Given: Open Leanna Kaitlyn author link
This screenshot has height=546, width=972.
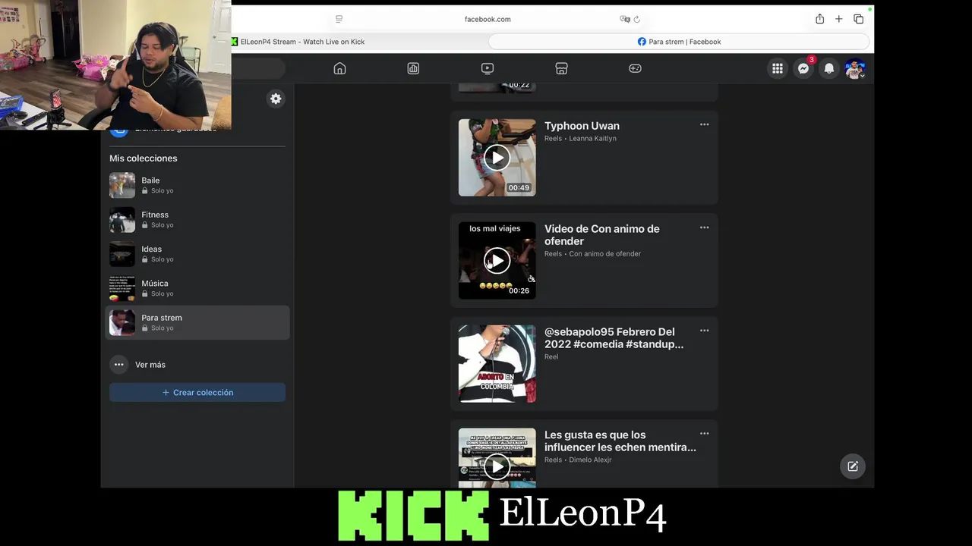Looking at the screenshot, I should point(592,139).
